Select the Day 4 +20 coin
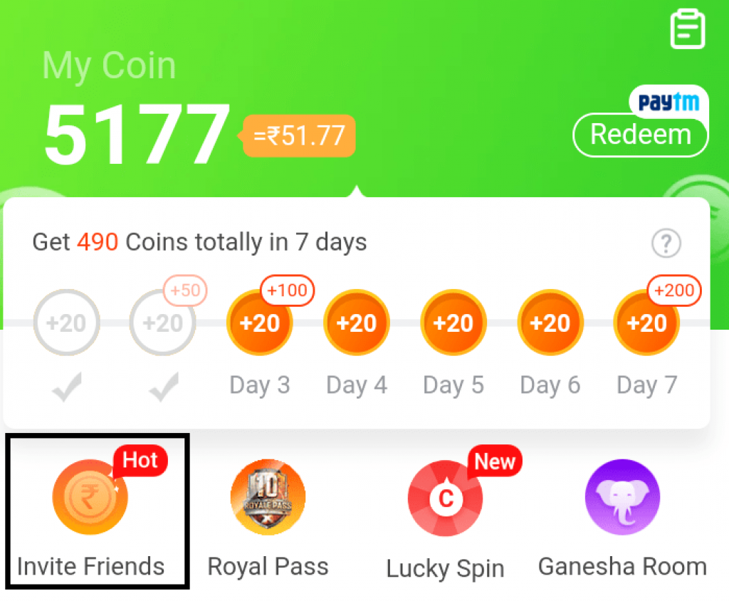 [x=356, y=323]
